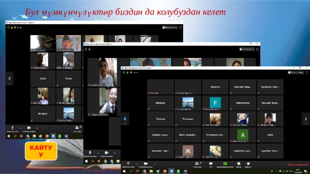Open Chrome from middle window taskbar
The height and width of the screenshot is (174, 310).
105,161
